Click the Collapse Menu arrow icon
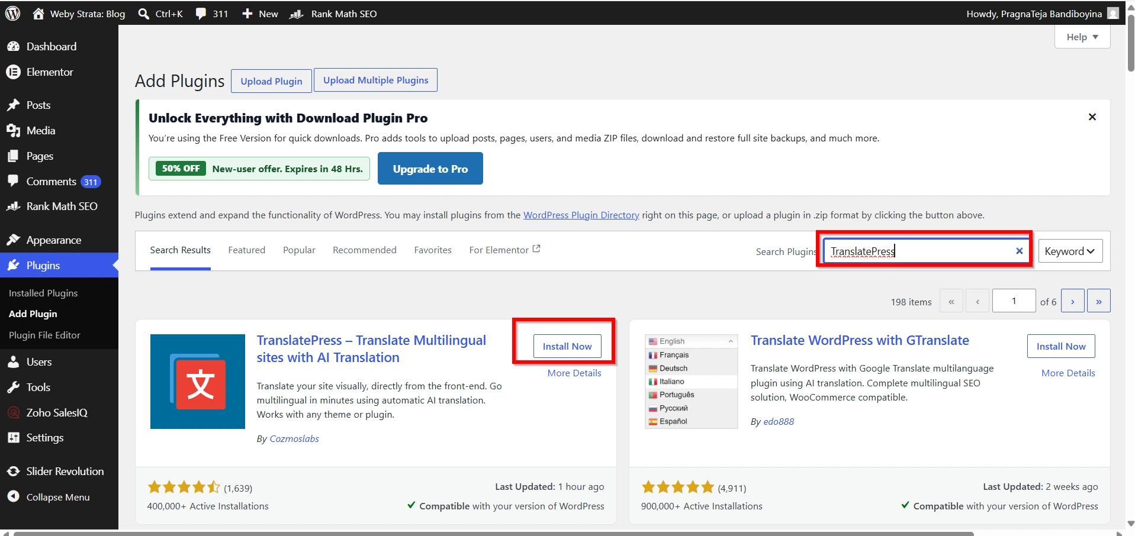 13,497
